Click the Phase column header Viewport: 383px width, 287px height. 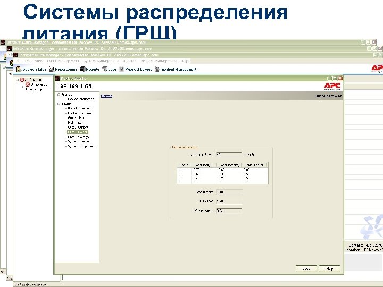pos(184,165)
